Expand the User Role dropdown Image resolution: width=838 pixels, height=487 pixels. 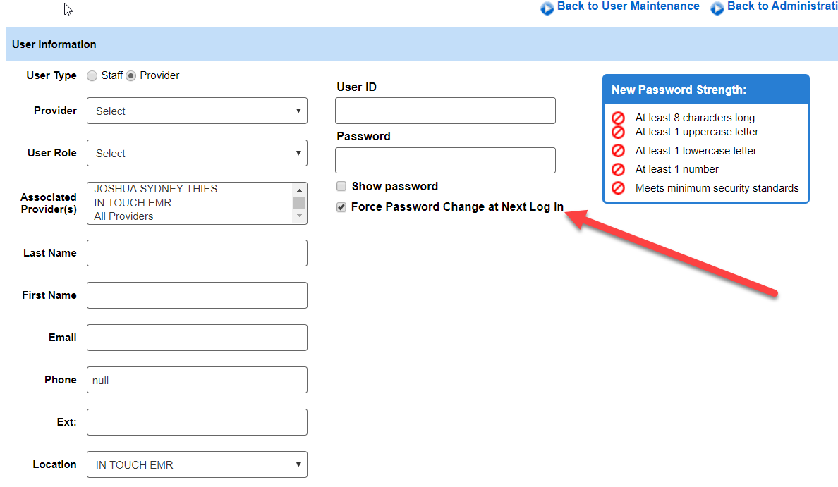pyautogui.click(x=197, y=153)
